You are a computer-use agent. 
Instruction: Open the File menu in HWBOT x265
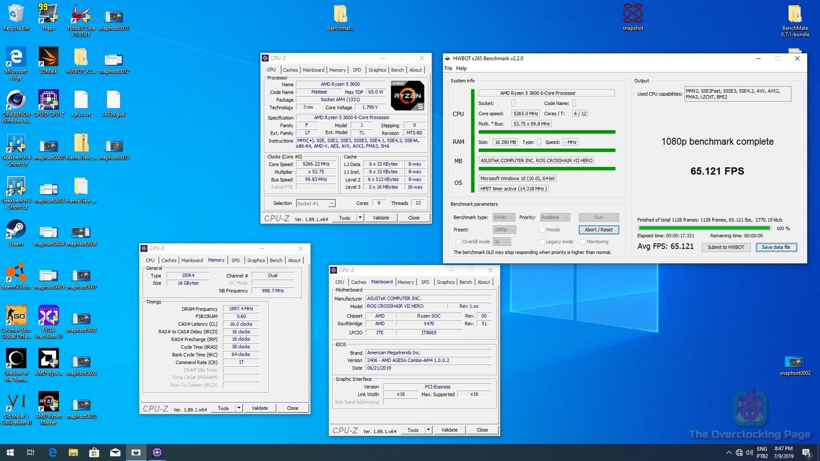click(x=447, y=68)
